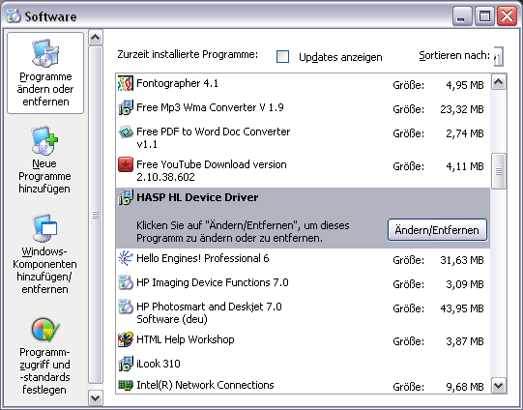Image resolution: width=523 pixels, height=410 pixels.
Task: Select Free YouTube Download version entry
Action: click(212, 170)
